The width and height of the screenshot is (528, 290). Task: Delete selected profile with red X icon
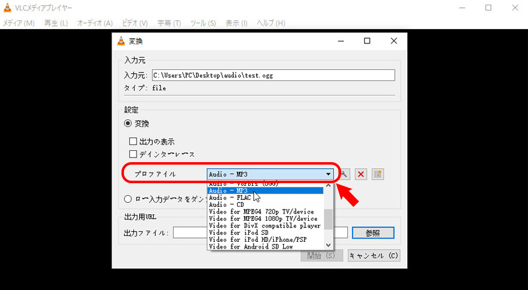(361, 174)
